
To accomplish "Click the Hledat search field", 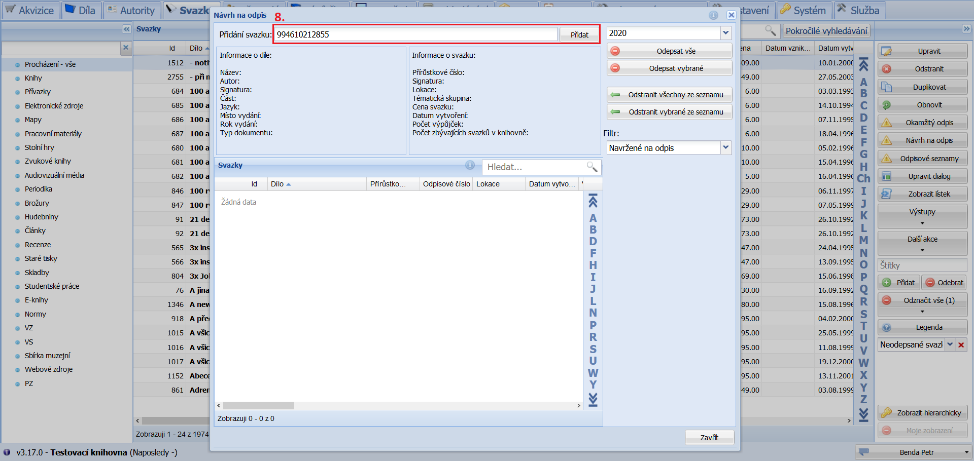I will [534, 167].
